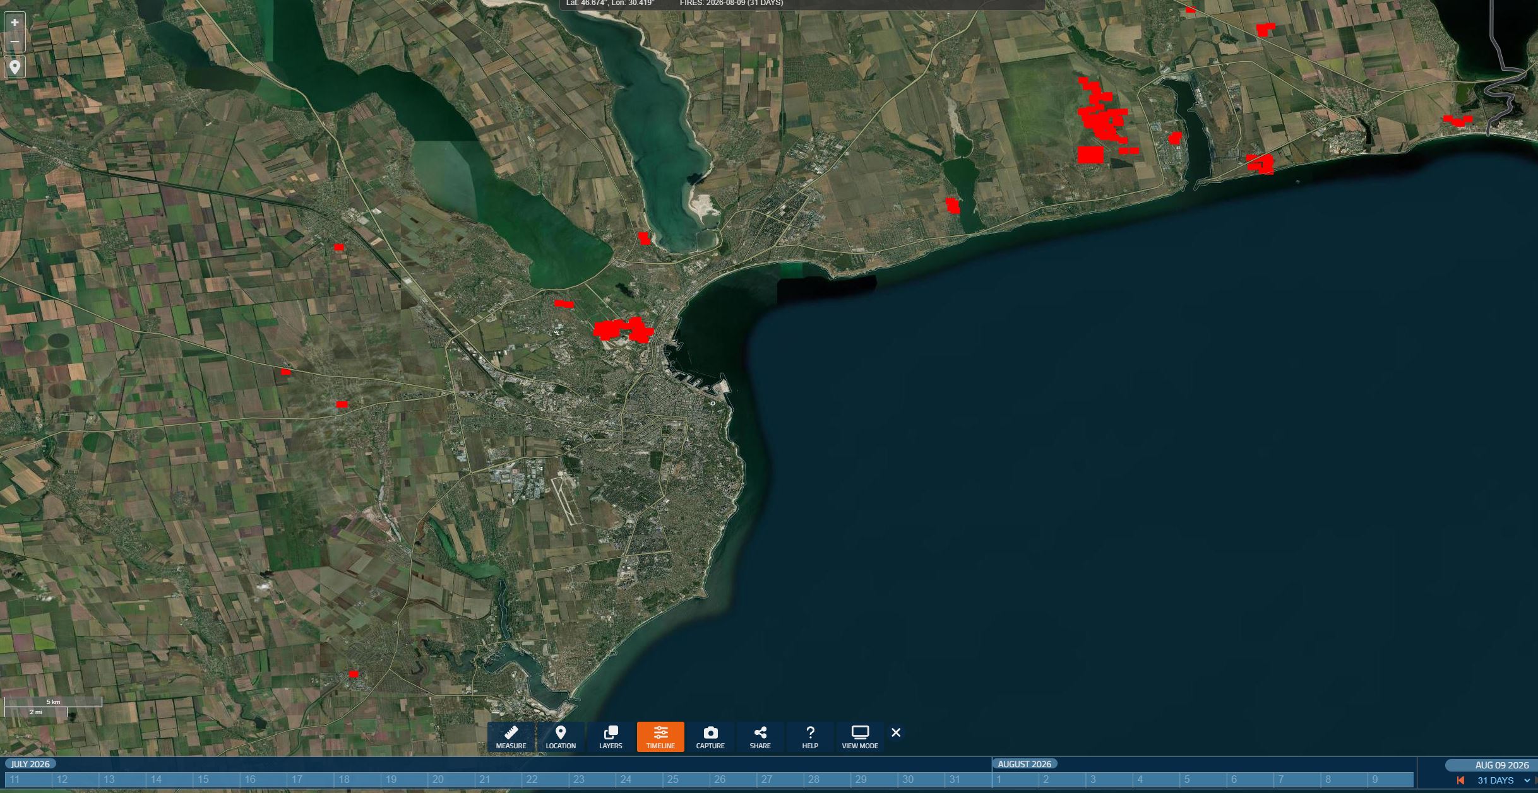This screenshot has width=1538, height=793.
Task: Select July 12 on the timeline
Action: [x=75, y=780]
